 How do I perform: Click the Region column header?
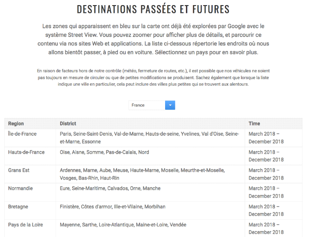click(x=16, y=124)
